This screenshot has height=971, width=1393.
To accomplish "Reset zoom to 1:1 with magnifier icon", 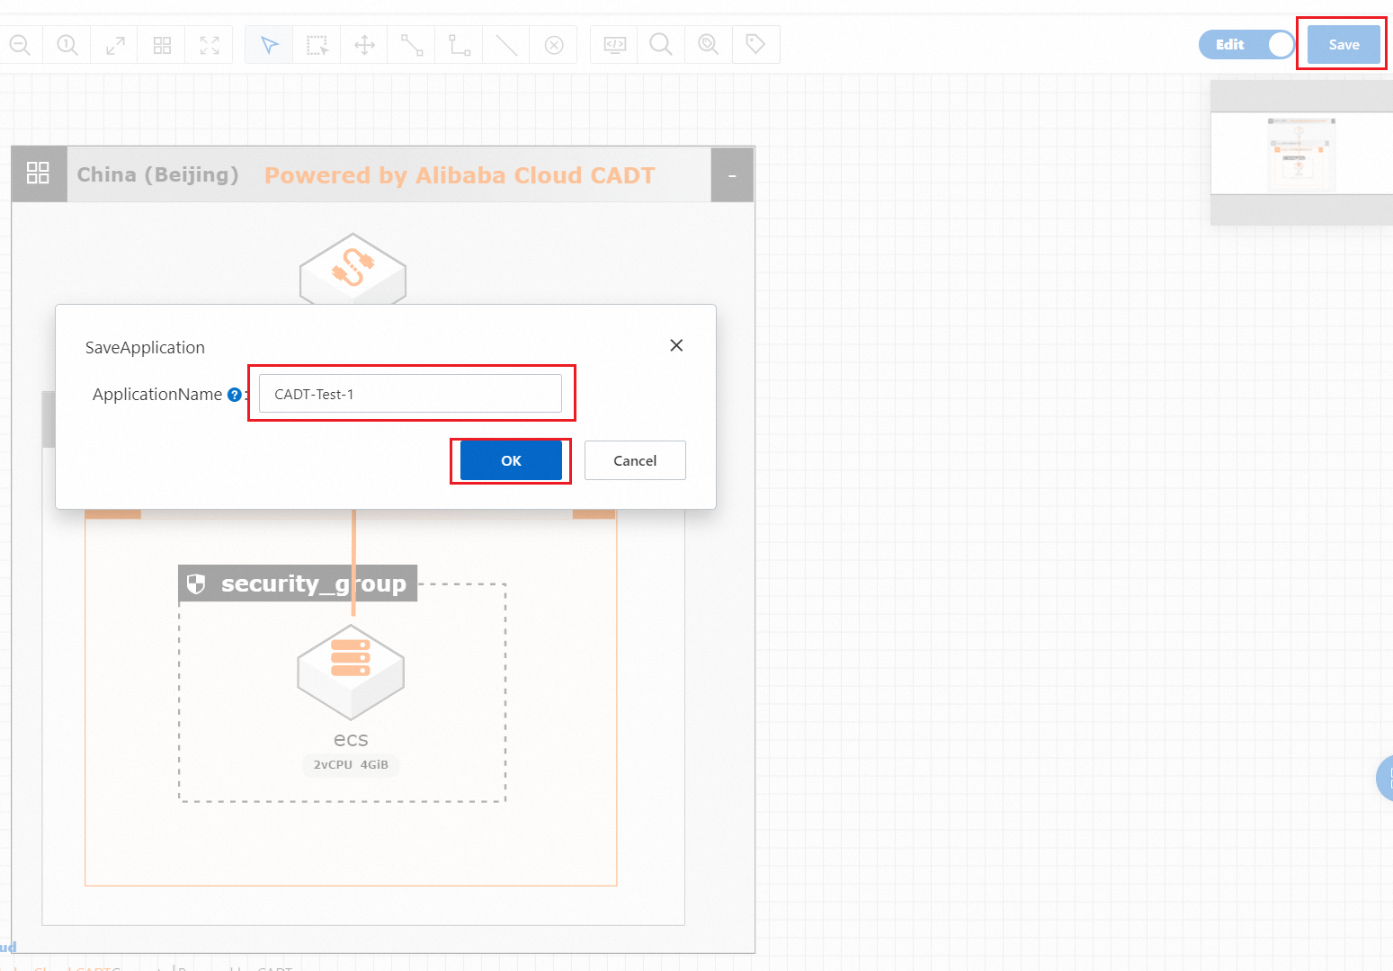I will click(x=67, y=44).
